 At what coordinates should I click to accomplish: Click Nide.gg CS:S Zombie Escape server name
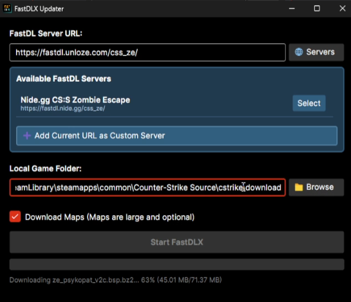pos(75,100)
